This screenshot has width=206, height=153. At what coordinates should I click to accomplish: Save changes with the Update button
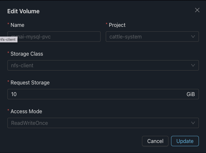[185, 141]
